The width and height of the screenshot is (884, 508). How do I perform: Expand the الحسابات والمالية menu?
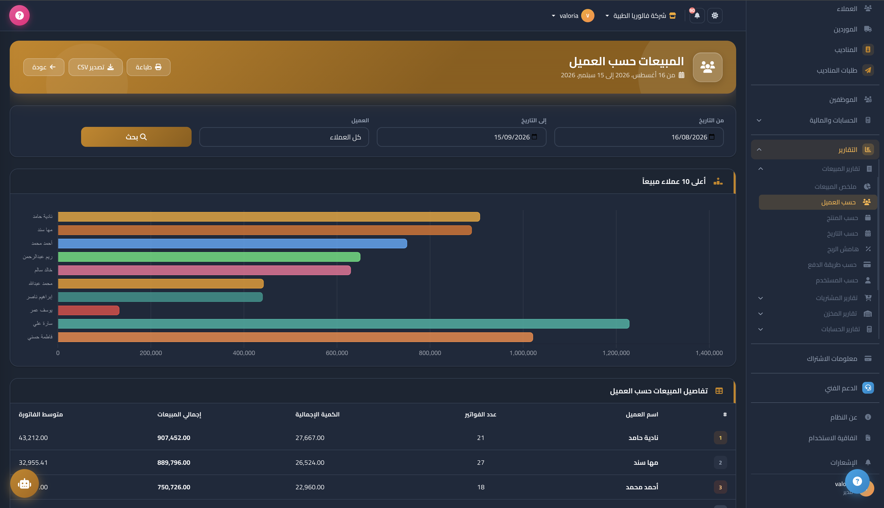pyautogui.click(x=815, y=120)
